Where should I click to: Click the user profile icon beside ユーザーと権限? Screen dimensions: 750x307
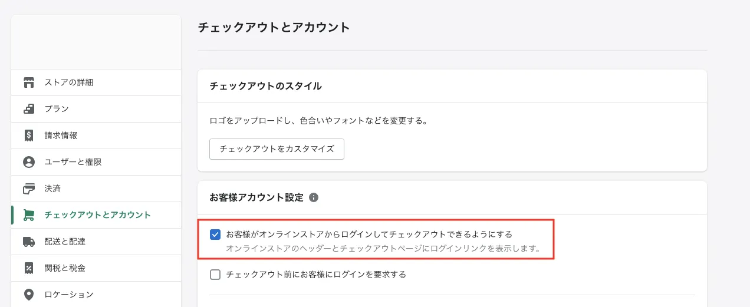28,162
